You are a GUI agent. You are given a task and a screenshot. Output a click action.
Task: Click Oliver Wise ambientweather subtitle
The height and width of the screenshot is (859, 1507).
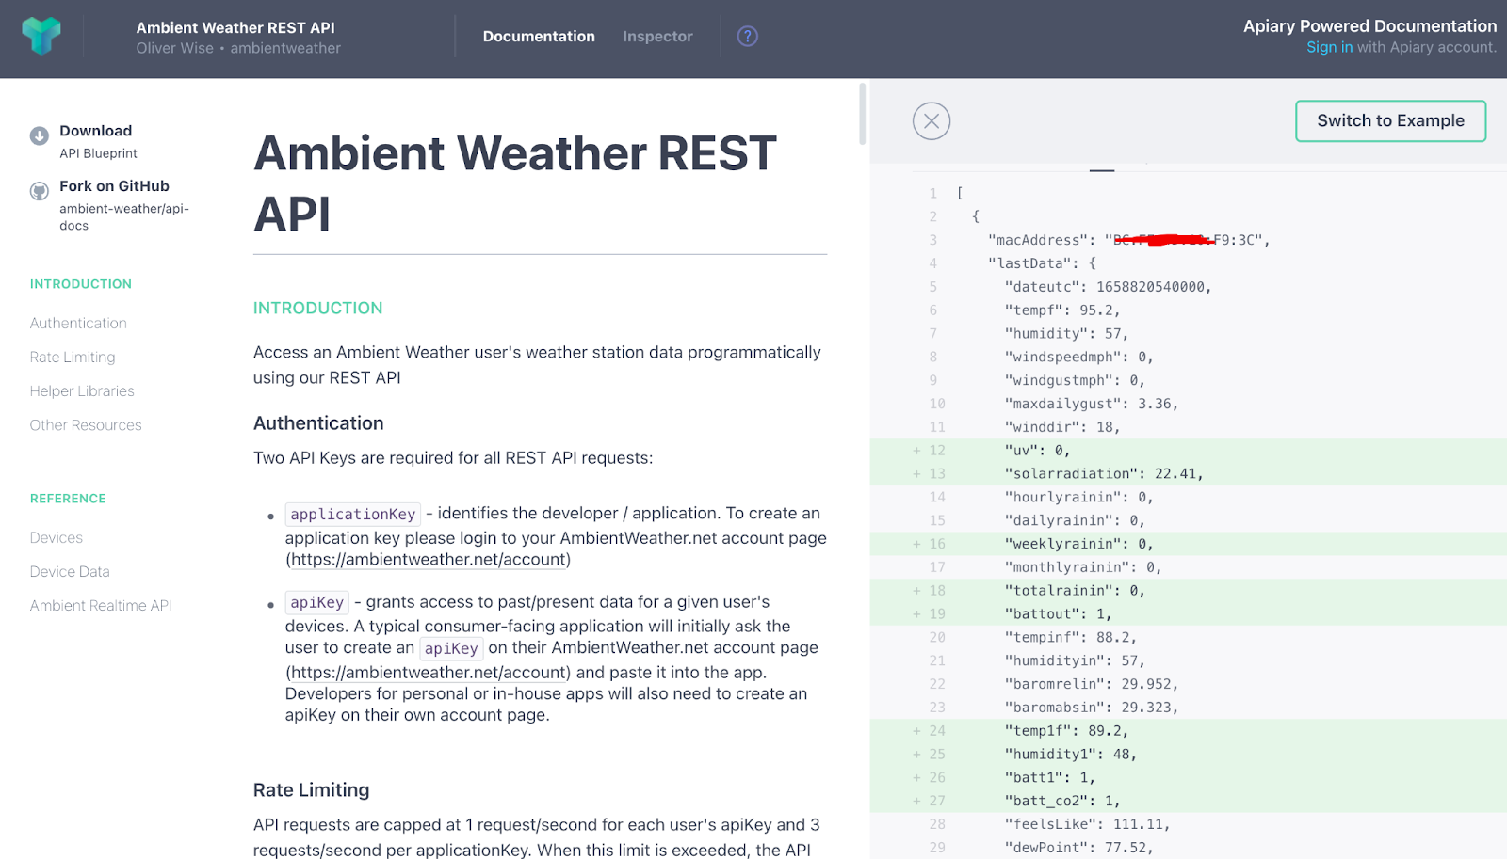[x=238, y=48]
